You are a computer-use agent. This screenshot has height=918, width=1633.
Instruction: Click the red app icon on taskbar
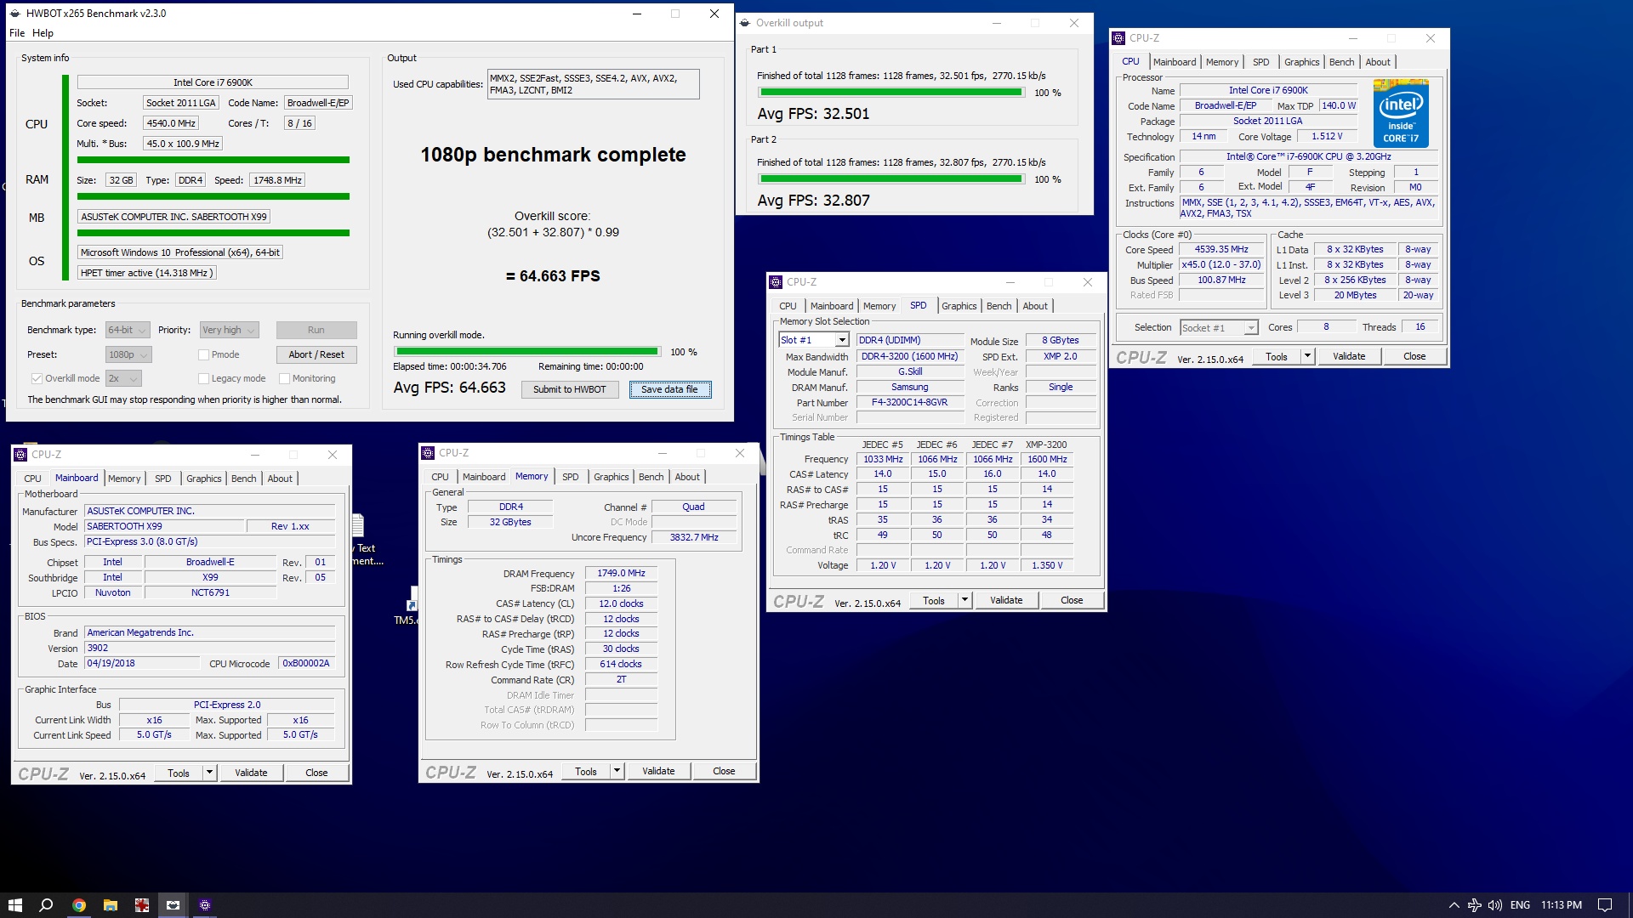click(141, 905)
